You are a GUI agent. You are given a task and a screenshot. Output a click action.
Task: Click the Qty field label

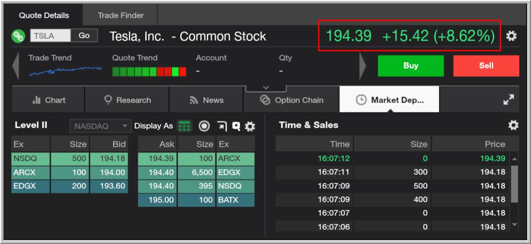(x=285, y=58)
